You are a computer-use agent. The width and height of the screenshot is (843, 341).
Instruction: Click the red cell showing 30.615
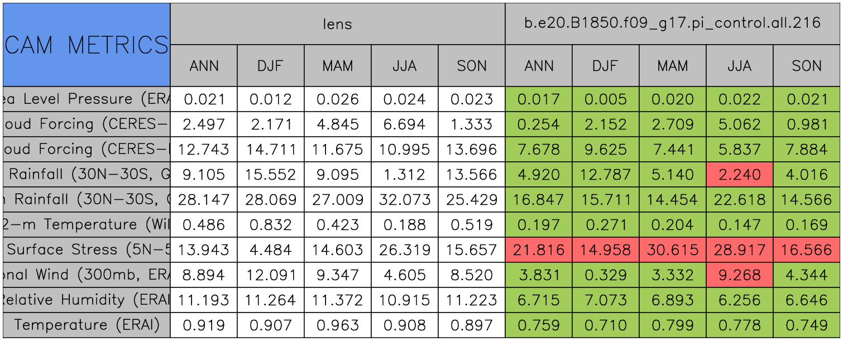(x=672, y=249)
